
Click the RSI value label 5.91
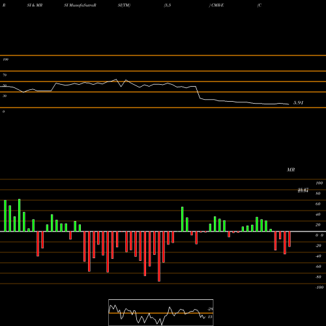click(298, 102)
